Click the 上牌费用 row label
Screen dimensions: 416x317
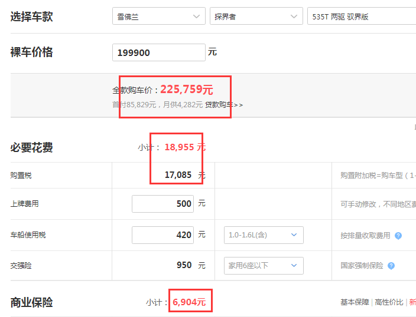[x=25, y=204]
